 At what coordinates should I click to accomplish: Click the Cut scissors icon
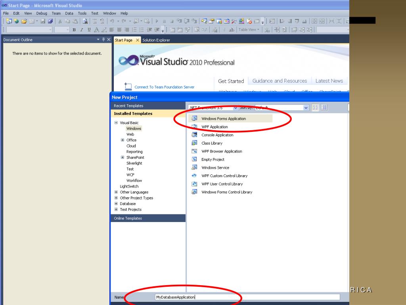tap(60, 21)
